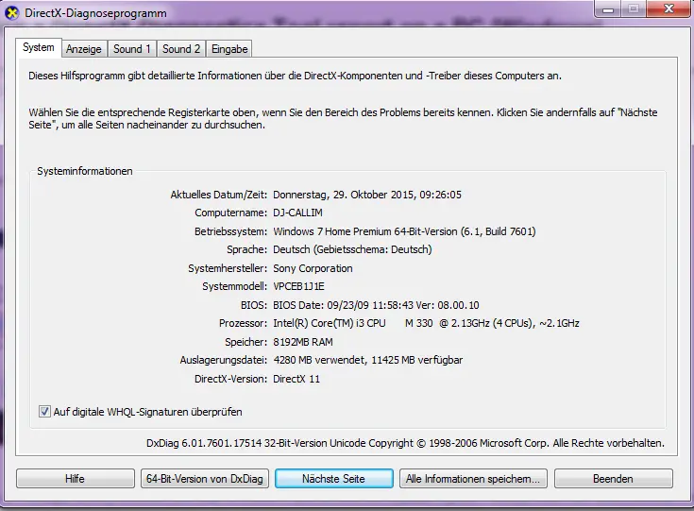Exit using the Beenden button
694x511 pixels.
point(613,479)
